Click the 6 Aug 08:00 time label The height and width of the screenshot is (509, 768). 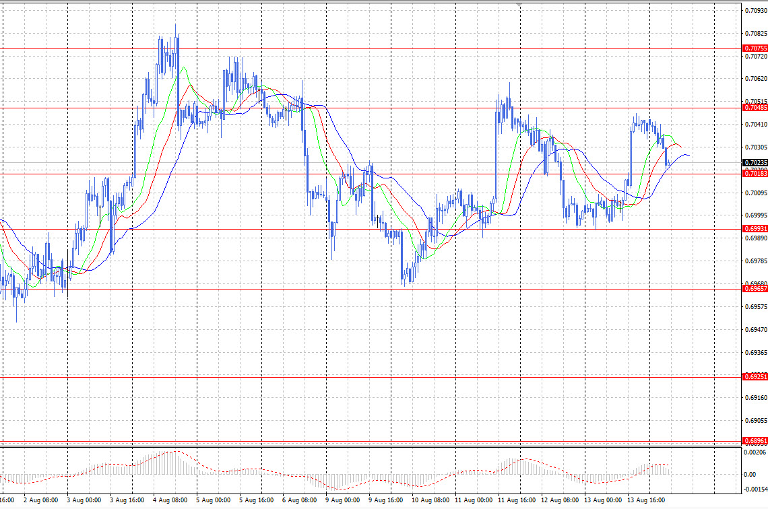[x=299, y=500]
